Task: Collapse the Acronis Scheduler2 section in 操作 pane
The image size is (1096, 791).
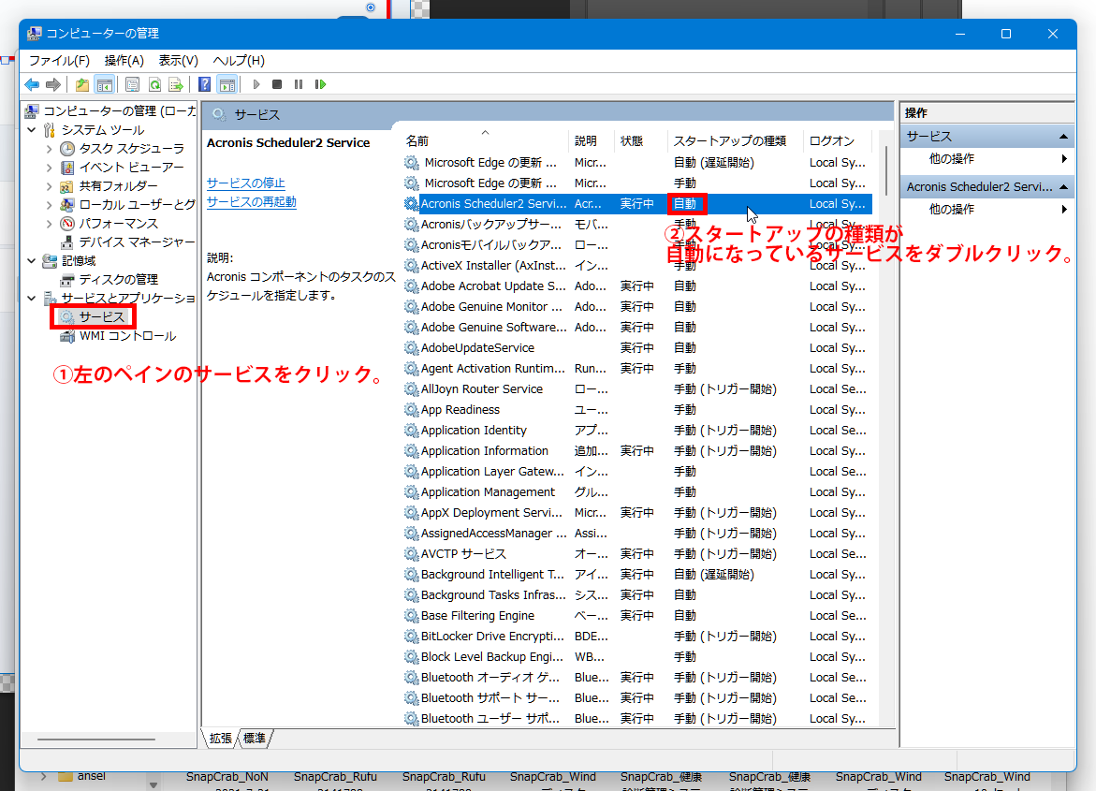Action: pos(1063,186)
